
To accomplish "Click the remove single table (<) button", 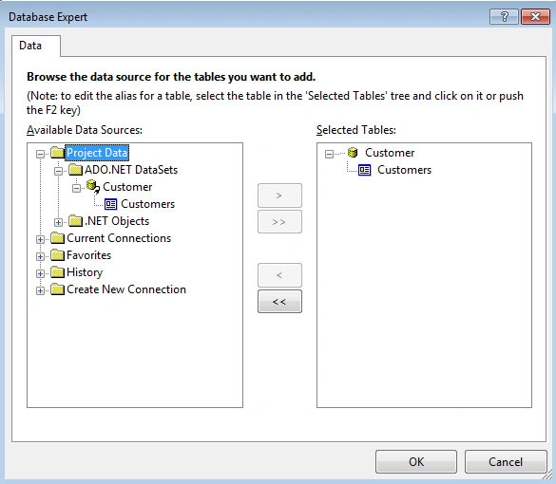I will click(x=279, y=275).
